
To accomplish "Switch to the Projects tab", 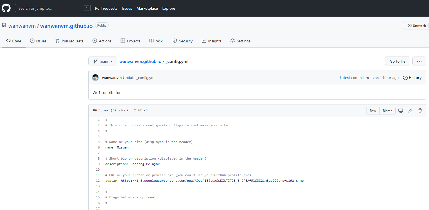I will pos(130,41).
